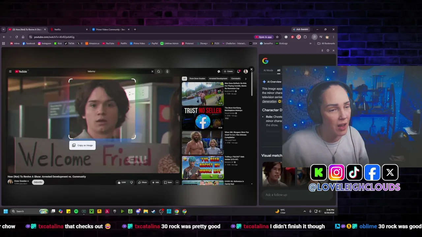The image size is (422, 237).
Task: Open SNL Bloopers compilation thumbnail
Action: pyautogui.click(x=202, y=143)
